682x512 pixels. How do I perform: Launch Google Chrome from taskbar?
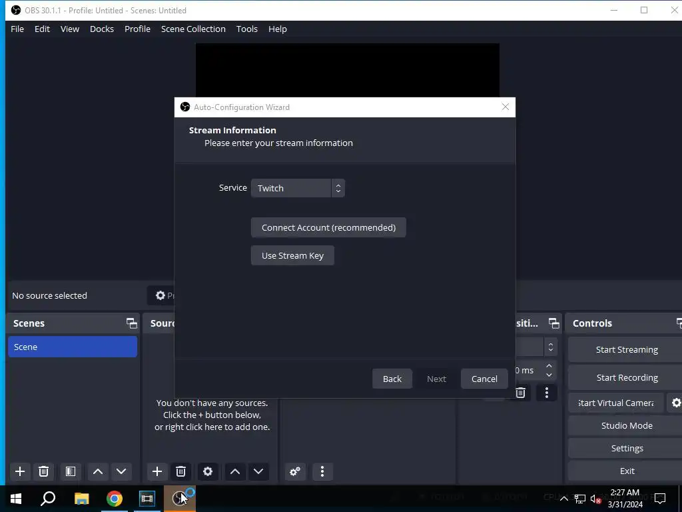(x=115, y=499)
